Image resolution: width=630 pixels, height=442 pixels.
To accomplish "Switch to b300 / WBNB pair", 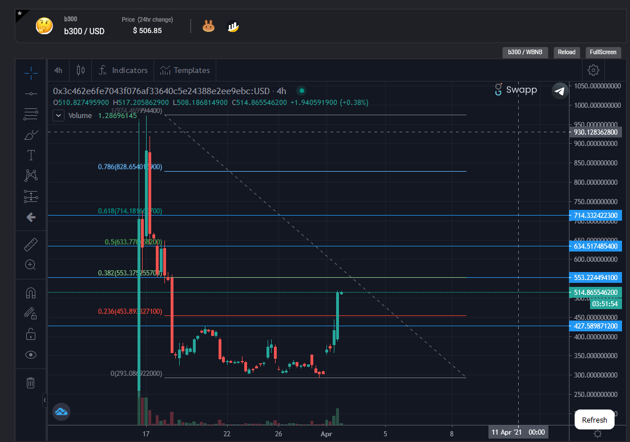I will tap(525, 52).
